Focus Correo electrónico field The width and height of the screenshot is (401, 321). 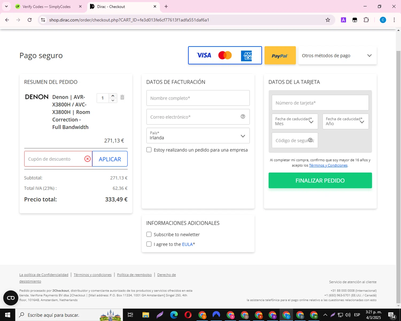pos(198,117)
